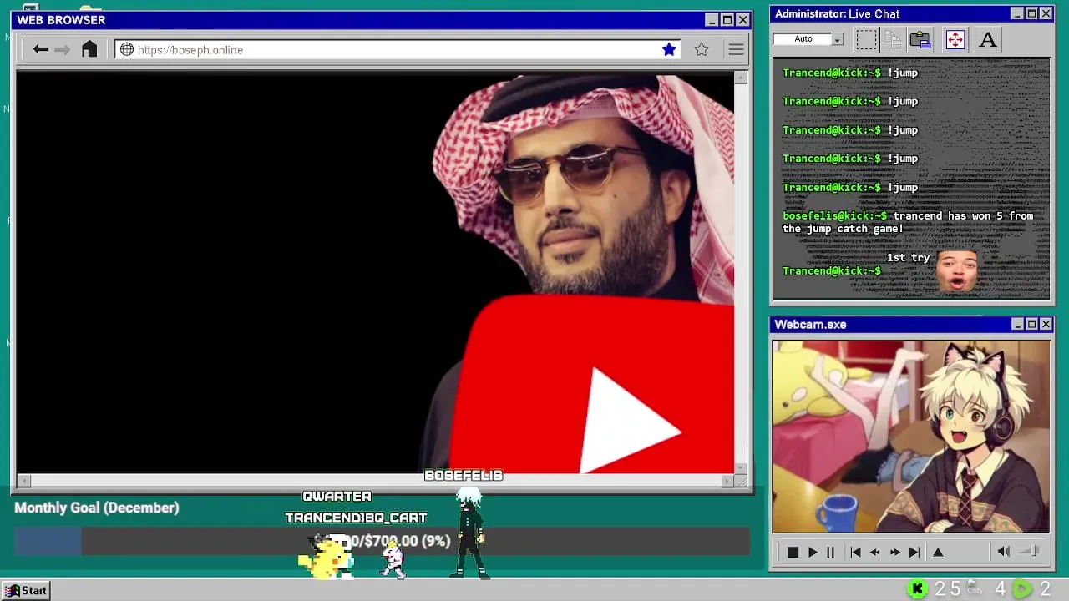Image resolution: width=1069 pixels, height=601 pixels.
Task: Open the Auto dropdown in Live Chat
Action: 837,39
